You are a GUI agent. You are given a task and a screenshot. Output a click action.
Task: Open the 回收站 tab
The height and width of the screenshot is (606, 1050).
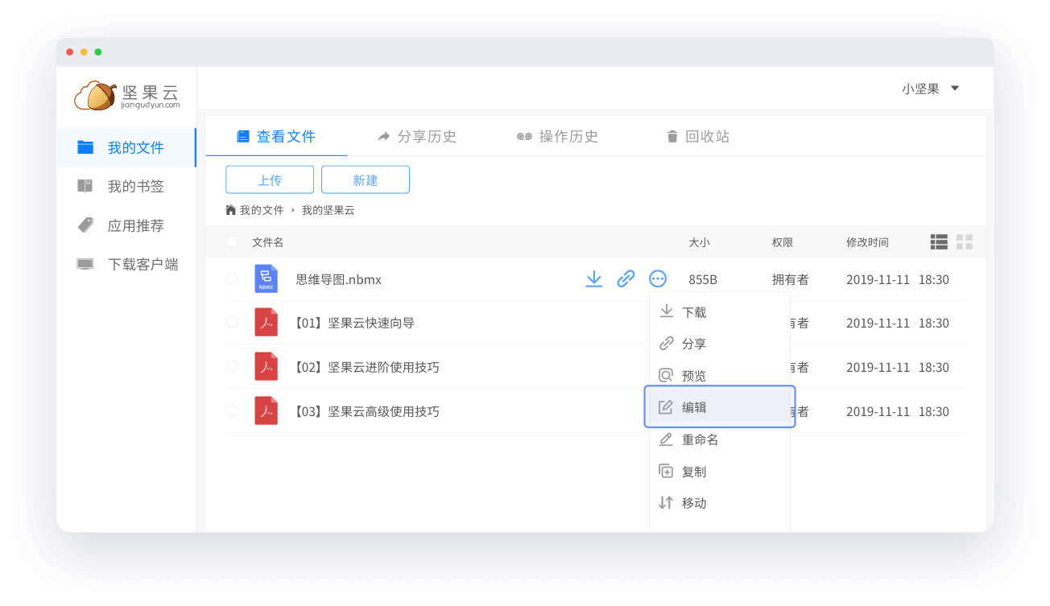point(697,137)
